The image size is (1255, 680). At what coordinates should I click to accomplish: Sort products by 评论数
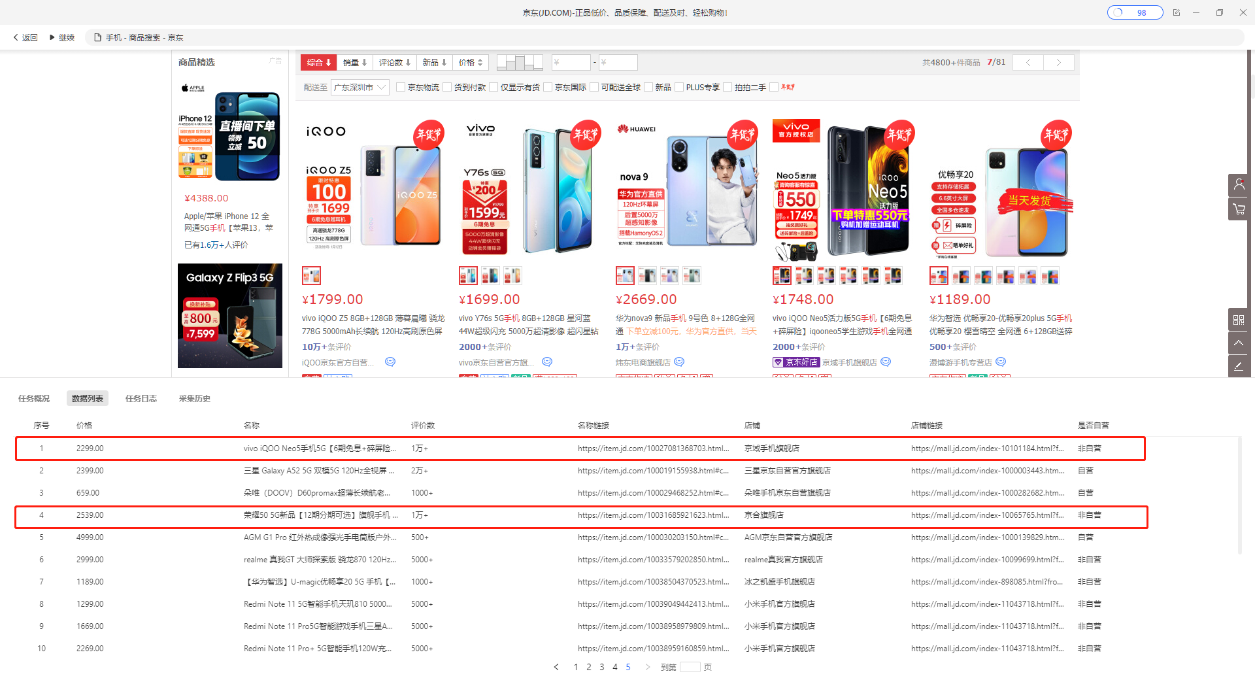[x=395, y=62]
